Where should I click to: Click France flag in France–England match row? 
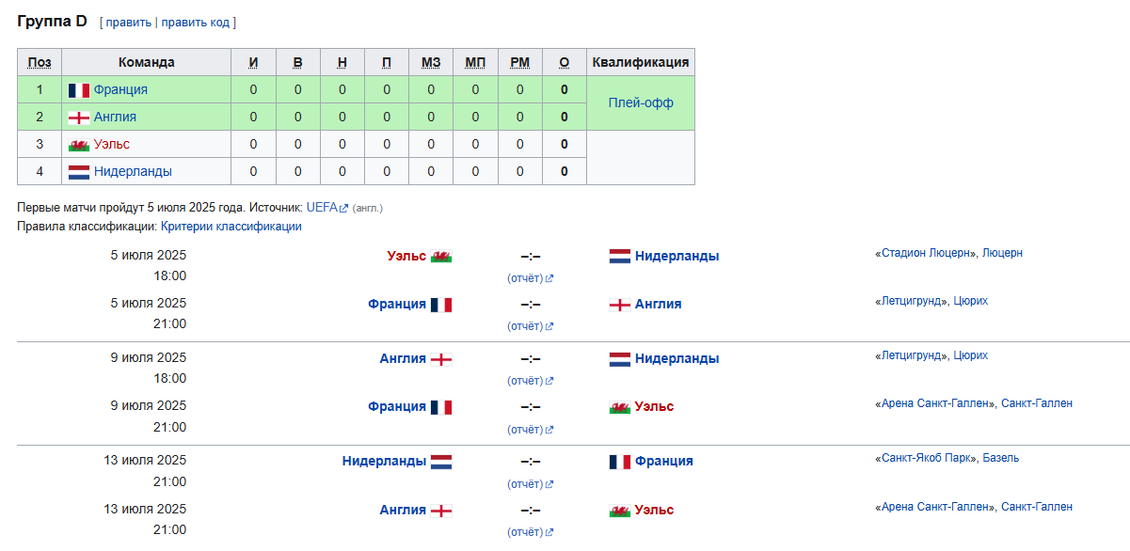(441, 305)
